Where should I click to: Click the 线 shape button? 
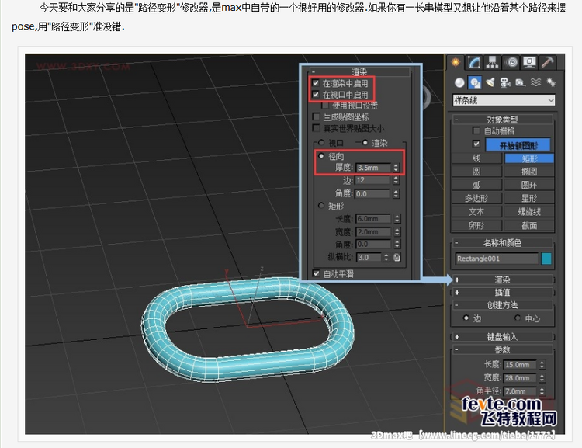click(476, 158)
